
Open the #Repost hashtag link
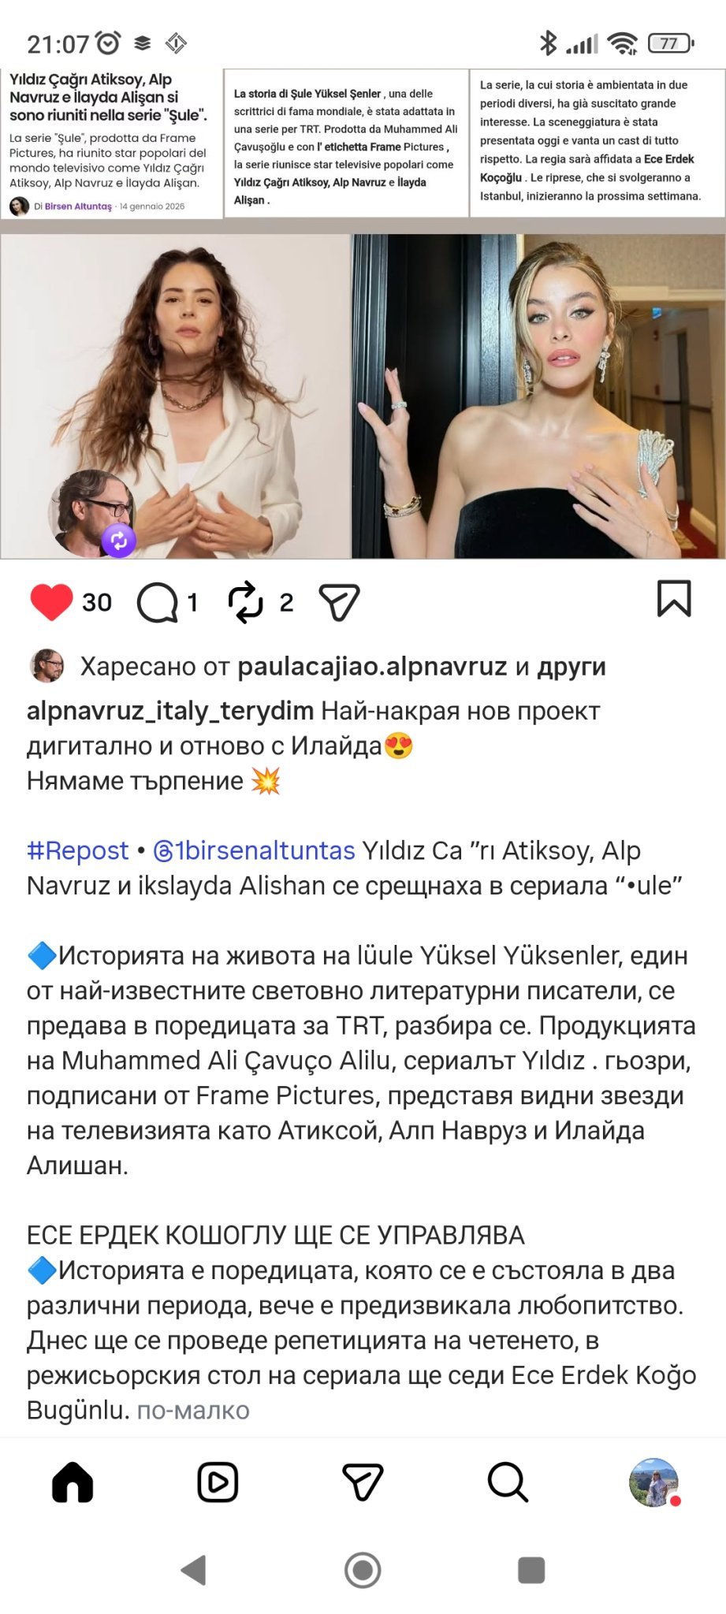[x=77, y=850]
